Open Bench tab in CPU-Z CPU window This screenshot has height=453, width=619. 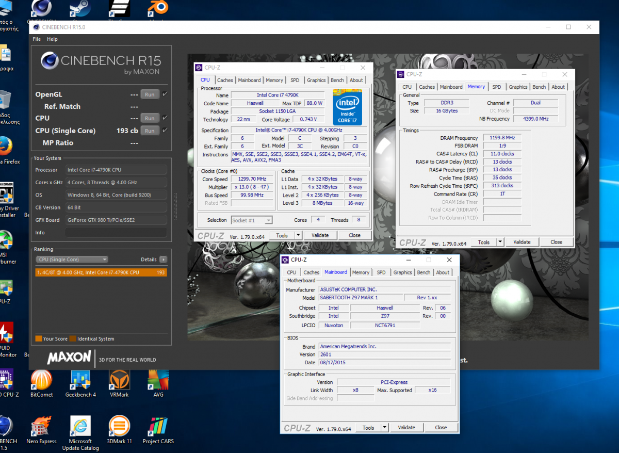tap(337, 80)
